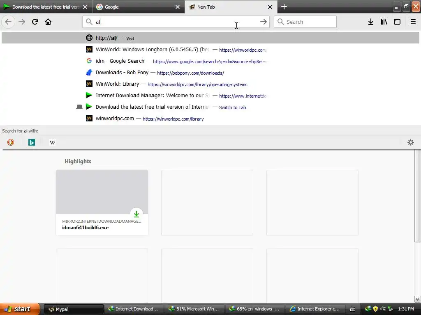Visit http://al/ suggestion

tap(210, 38)
